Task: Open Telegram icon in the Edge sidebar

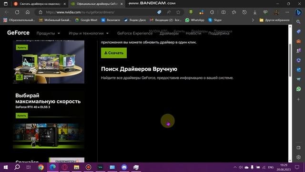Action: pos(298,79)
